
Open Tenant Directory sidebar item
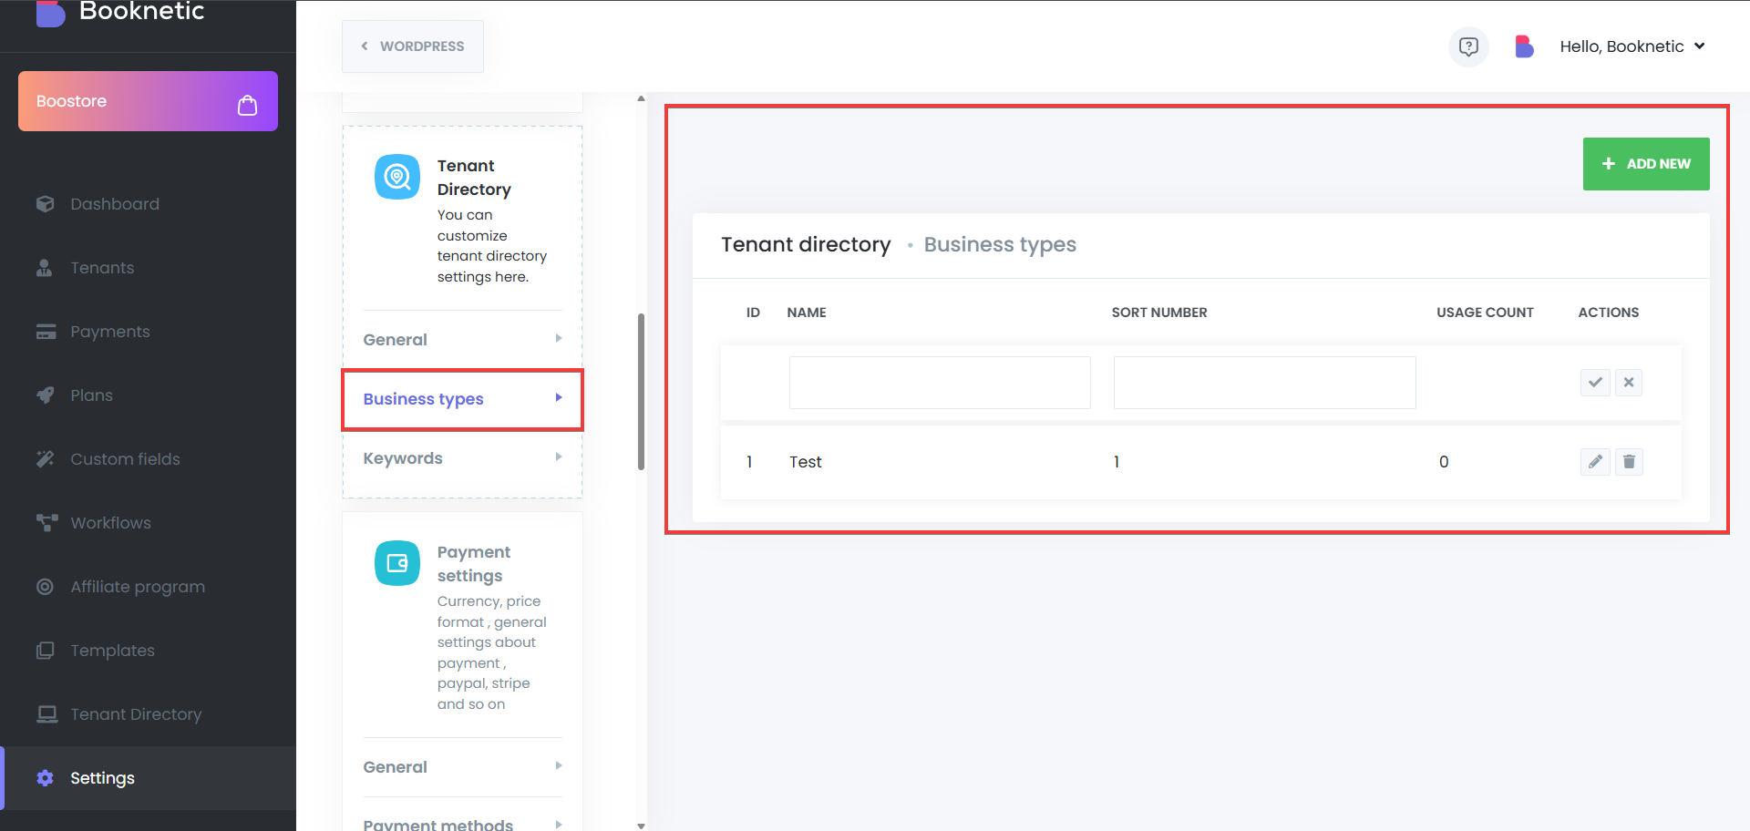pyautogui.click(x=148, y=714)
